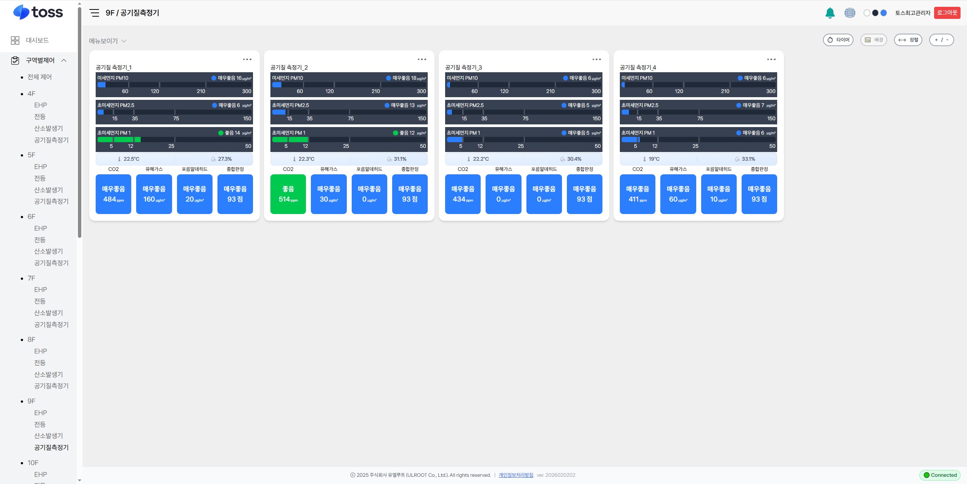The width and height of the screenshot is (967, 484).
Task: Open the globe language icon
Action: tap(850, 13)
